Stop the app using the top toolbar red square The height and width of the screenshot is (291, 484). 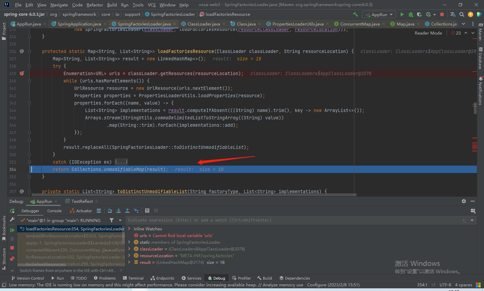pos(442,14)
